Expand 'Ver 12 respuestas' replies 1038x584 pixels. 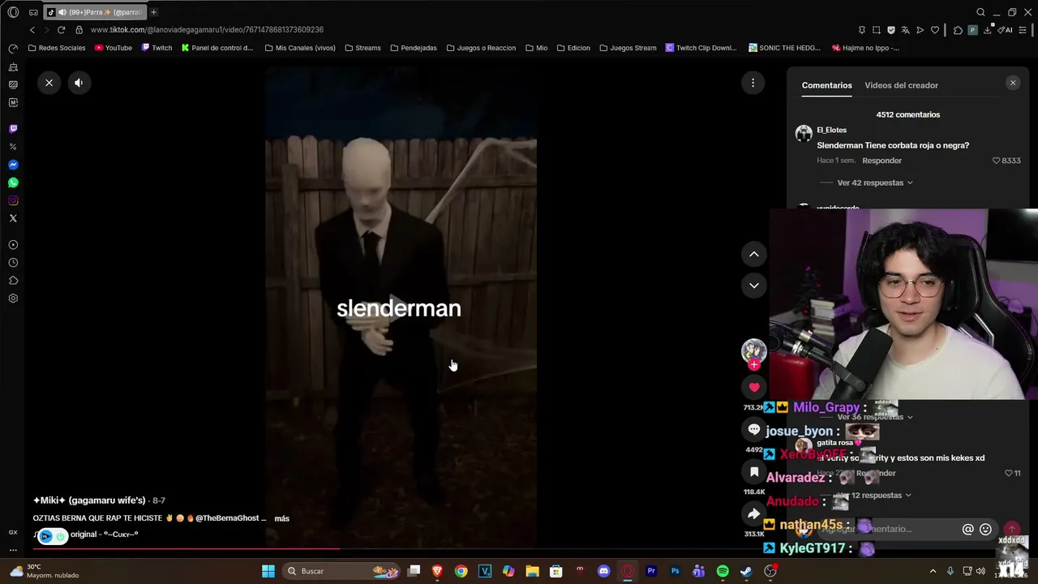(875, 496)
